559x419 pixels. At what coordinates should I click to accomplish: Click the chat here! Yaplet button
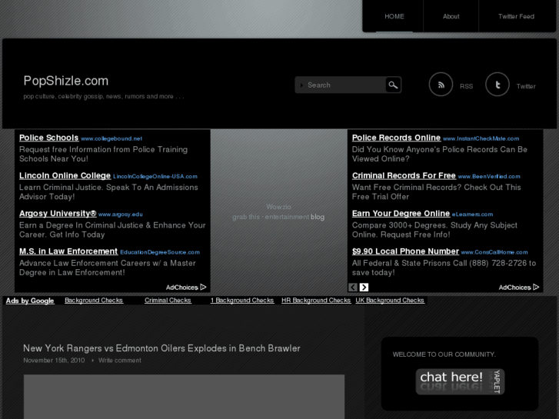(x=460, y=381)
